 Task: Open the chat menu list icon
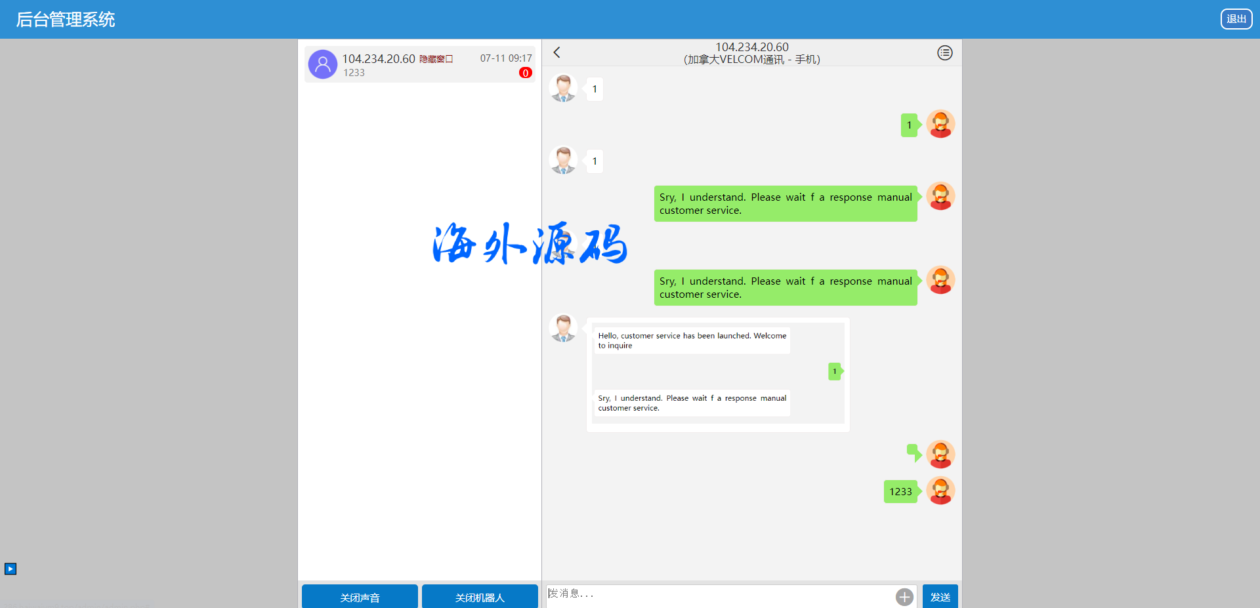pyautogui.click(x=944, y=53)
